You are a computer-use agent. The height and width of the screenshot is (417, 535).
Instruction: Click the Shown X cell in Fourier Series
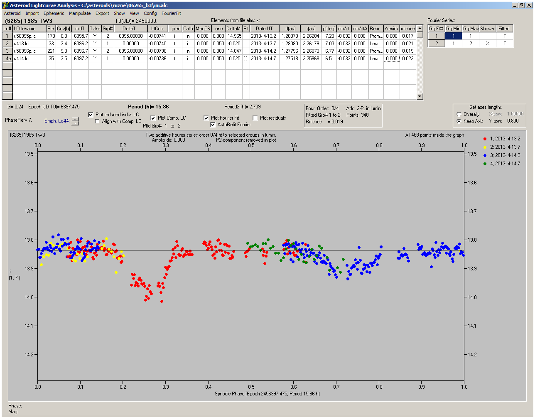point(487,44)
